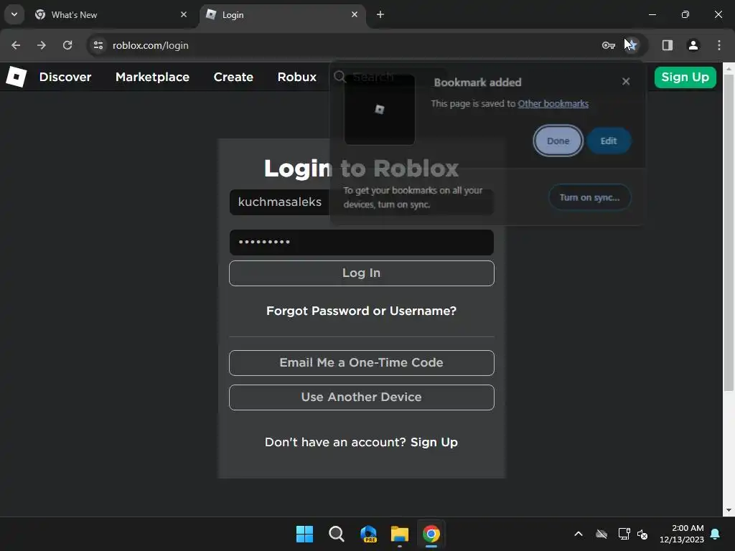735x551 pixels.
Task: Click the bookmark star icon
Action: tap(632, 45)
